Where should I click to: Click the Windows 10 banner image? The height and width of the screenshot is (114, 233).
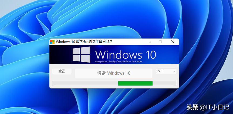point(114,55)
